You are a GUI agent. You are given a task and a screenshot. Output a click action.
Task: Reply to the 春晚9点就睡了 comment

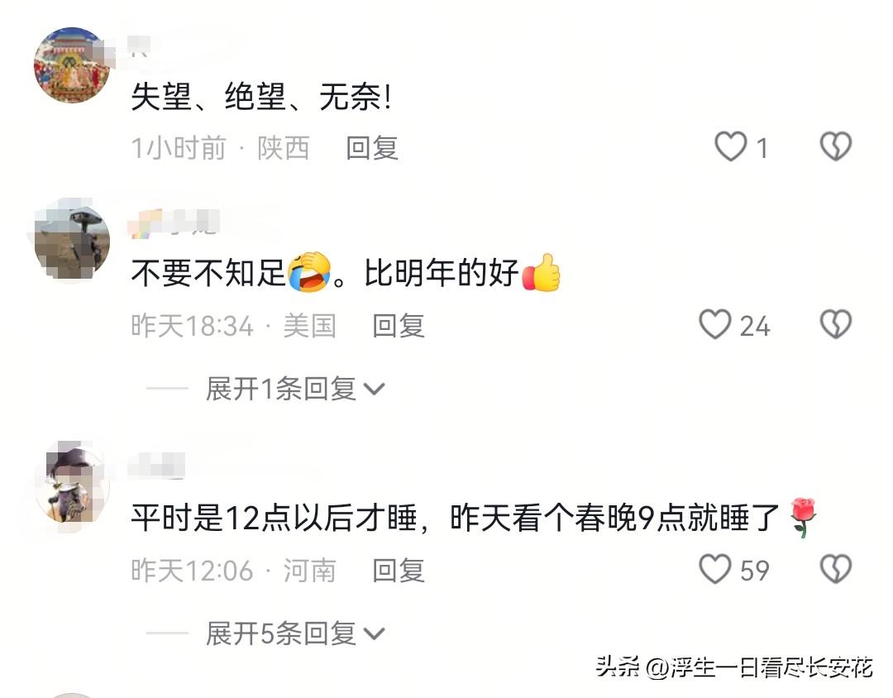point(399,571)
